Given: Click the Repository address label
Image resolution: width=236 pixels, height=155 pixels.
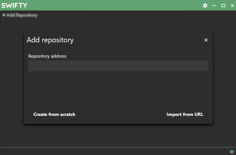Looking at the screenshot, I should (47, 56).
